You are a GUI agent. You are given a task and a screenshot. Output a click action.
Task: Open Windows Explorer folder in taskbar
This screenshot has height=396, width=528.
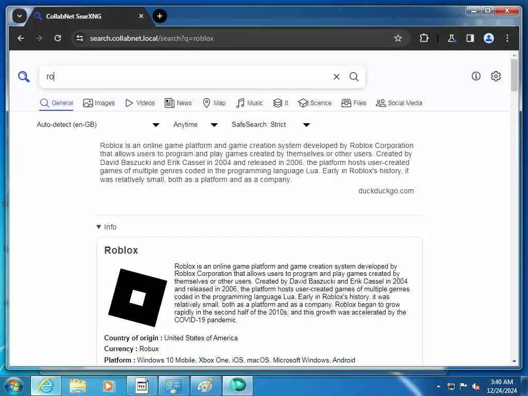tap(78, 386)
